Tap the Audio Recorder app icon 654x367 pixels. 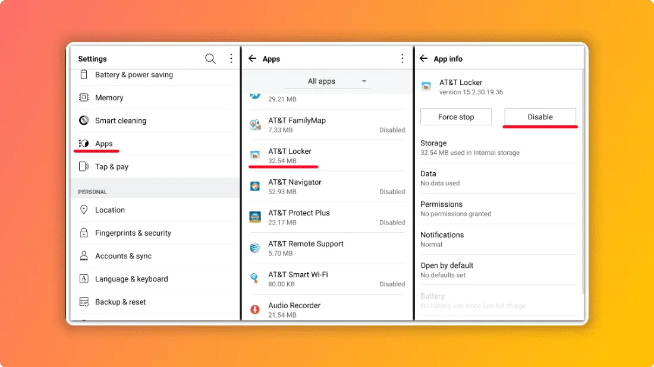click(x=255, y=309)
